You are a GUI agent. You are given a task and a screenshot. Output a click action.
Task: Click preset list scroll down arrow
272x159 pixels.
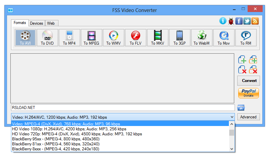(x=232, y=149)
